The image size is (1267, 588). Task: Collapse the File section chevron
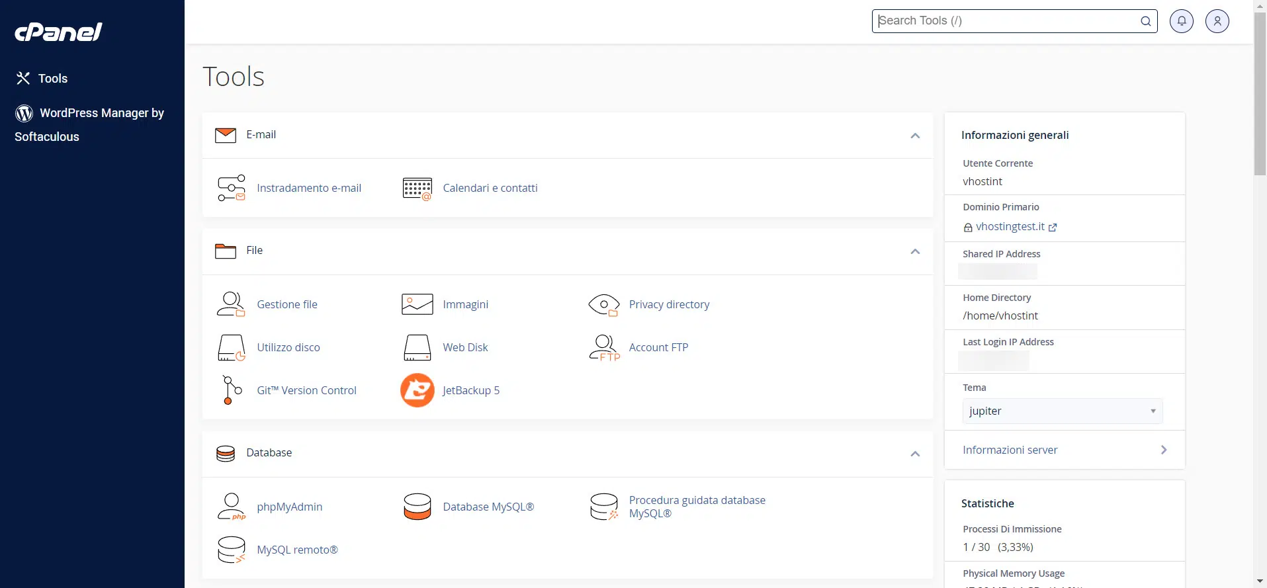915,251
